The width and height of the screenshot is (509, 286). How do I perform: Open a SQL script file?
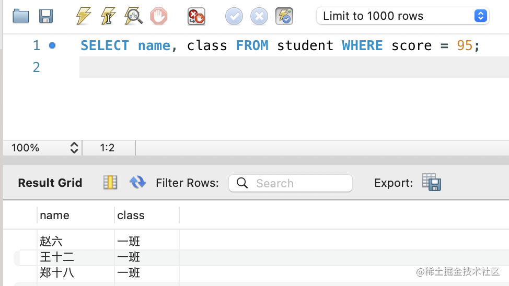[21, 16]
